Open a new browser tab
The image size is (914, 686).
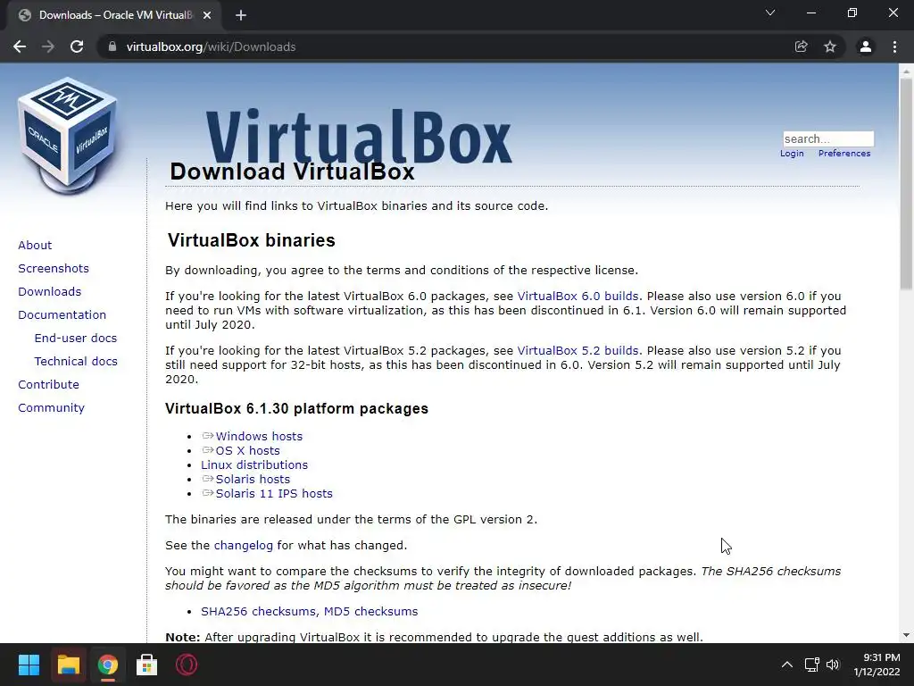(x=241, y=15)
